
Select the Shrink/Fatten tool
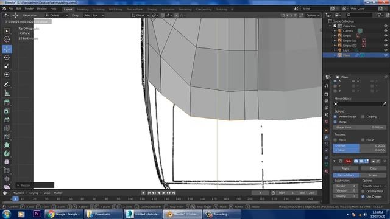[x=7, y=179]
